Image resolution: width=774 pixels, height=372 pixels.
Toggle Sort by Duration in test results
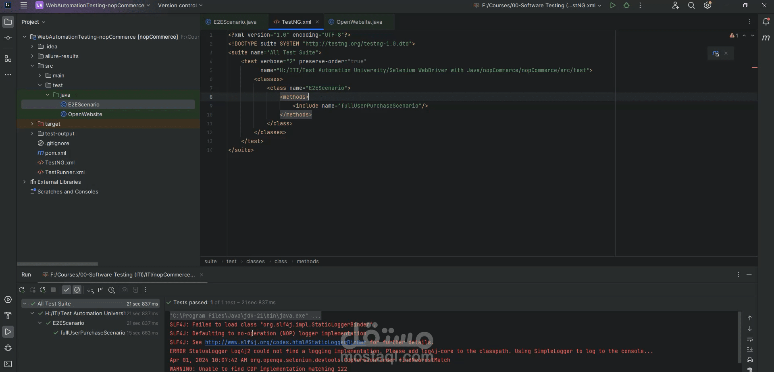pyautogui.click(x=112, y=290)
